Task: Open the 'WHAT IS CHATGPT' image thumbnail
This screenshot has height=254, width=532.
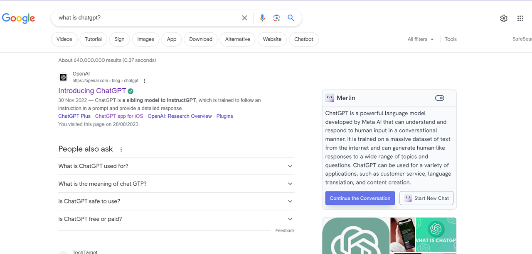Action: 436,235
